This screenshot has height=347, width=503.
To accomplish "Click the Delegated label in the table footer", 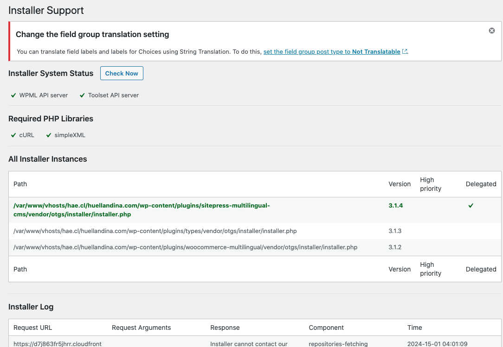I will click(481, 269).
